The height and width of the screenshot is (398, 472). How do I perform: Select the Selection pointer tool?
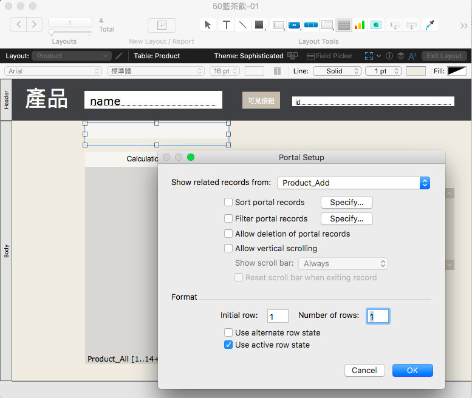click(208, 25)
